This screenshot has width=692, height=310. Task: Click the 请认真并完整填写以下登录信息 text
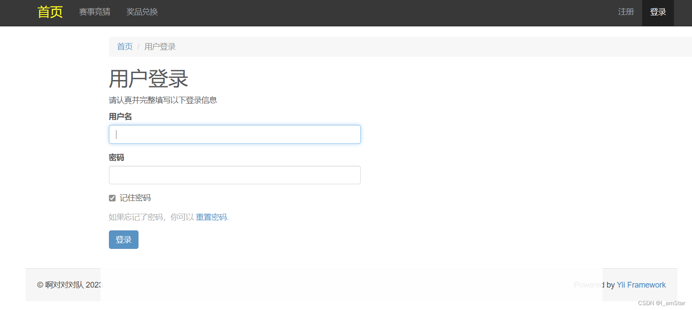click(x=163, y=100)
